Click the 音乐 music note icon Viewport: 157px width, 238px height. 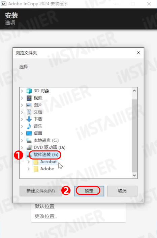coord(29,126)
